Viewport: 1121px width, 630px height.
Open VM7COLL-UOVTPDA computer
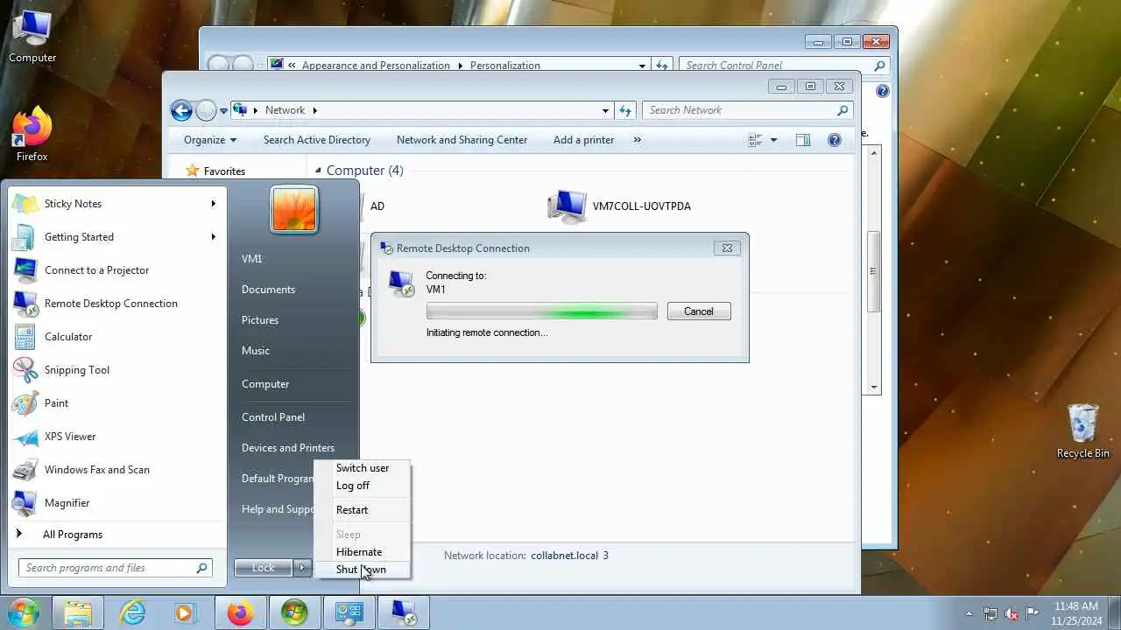[x=619, y=206]
